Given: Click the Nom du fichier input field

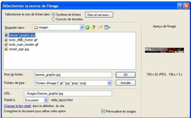Looking at the screenshot, I should pos(73,75).
